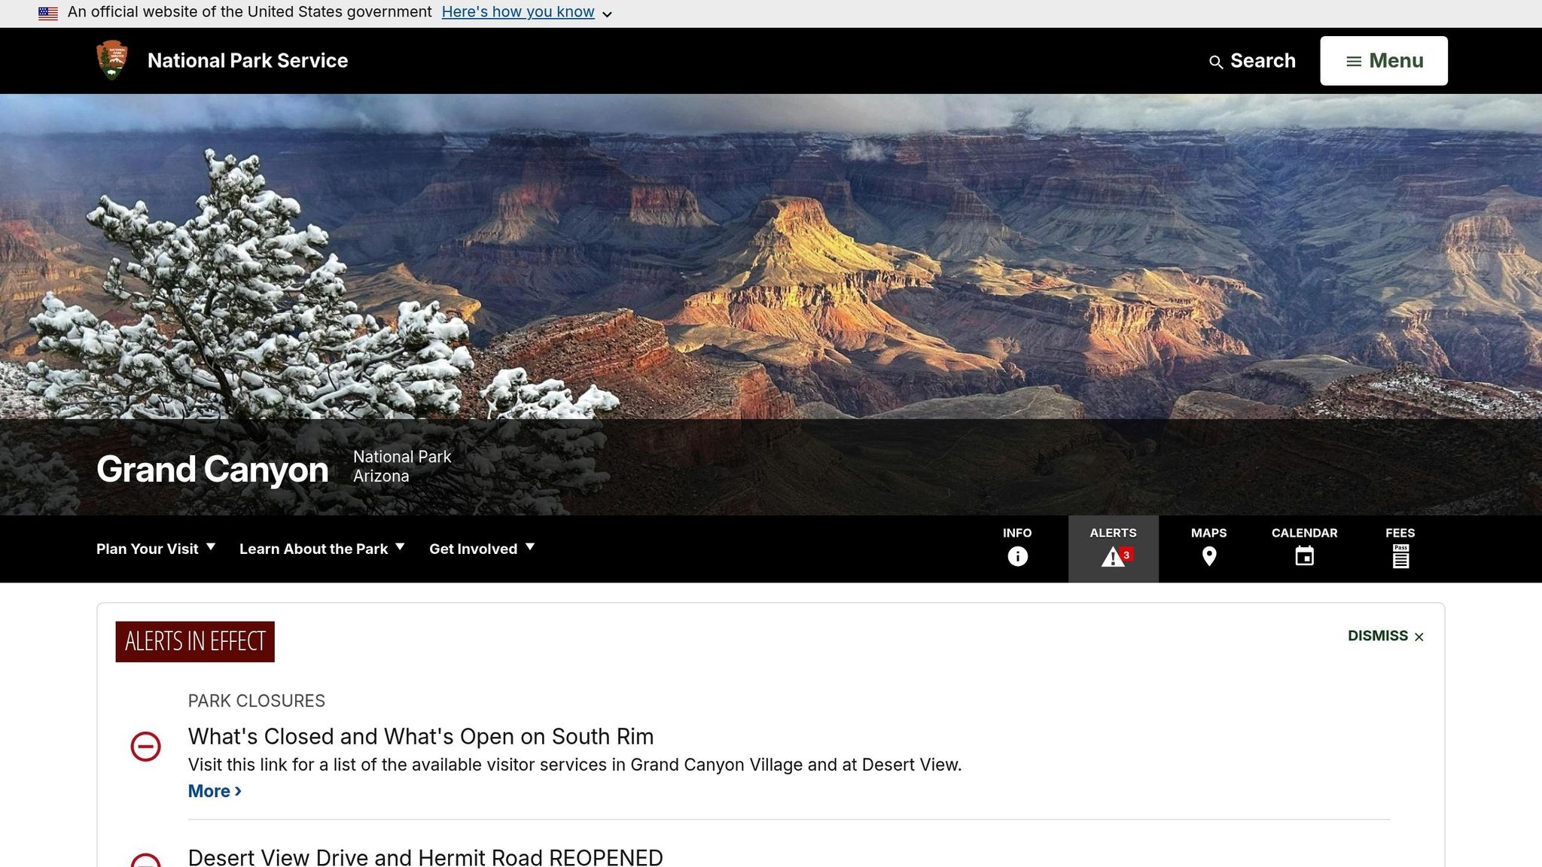Click the X icon next to DISMISS
The height and width of the screenshot is (867, 1542).
click(x=1419, y=637)
